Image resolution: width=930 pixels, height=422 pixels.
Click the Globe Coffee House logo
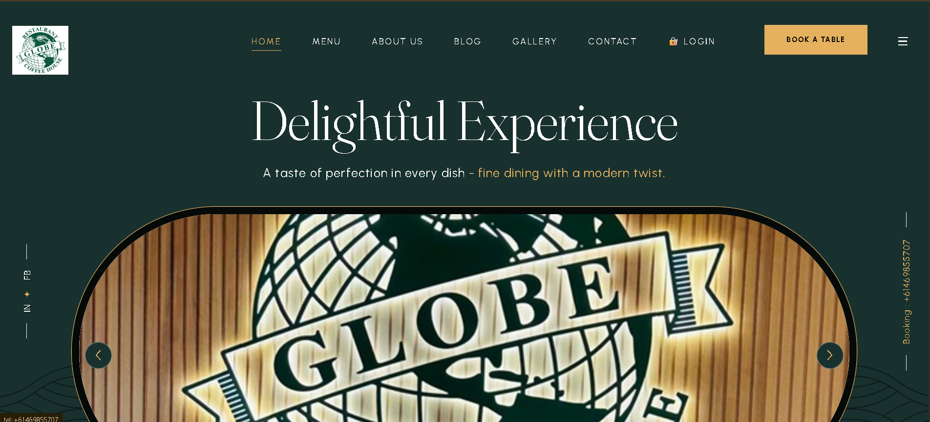(40, 50)
